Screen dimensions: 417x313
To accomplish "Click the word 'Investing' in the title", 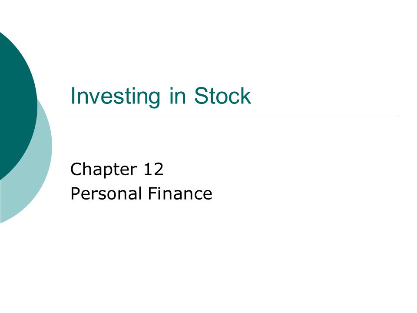I will click(116, 97).
